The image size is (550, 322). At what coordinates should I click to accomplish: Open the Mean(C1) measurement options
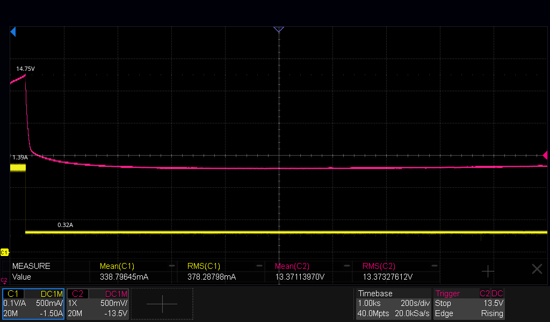tap(117, 266)
